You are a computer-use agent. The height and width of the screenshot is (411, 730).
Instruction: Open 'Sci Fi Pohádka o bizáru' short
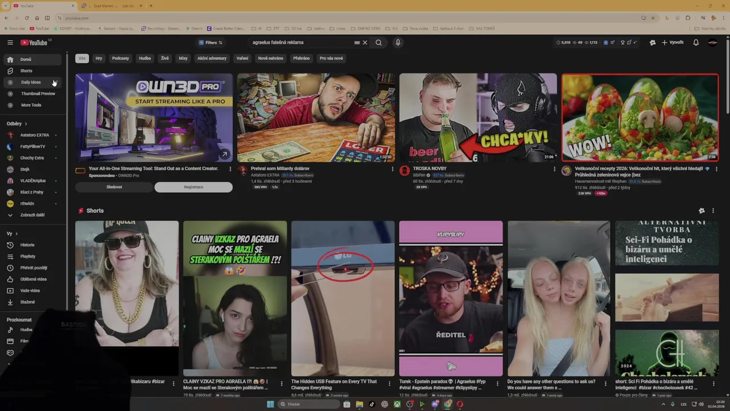(x=667, y=299)
